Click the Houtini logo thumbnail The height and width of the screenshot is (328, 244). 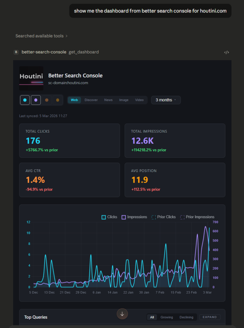pos(31,78)
